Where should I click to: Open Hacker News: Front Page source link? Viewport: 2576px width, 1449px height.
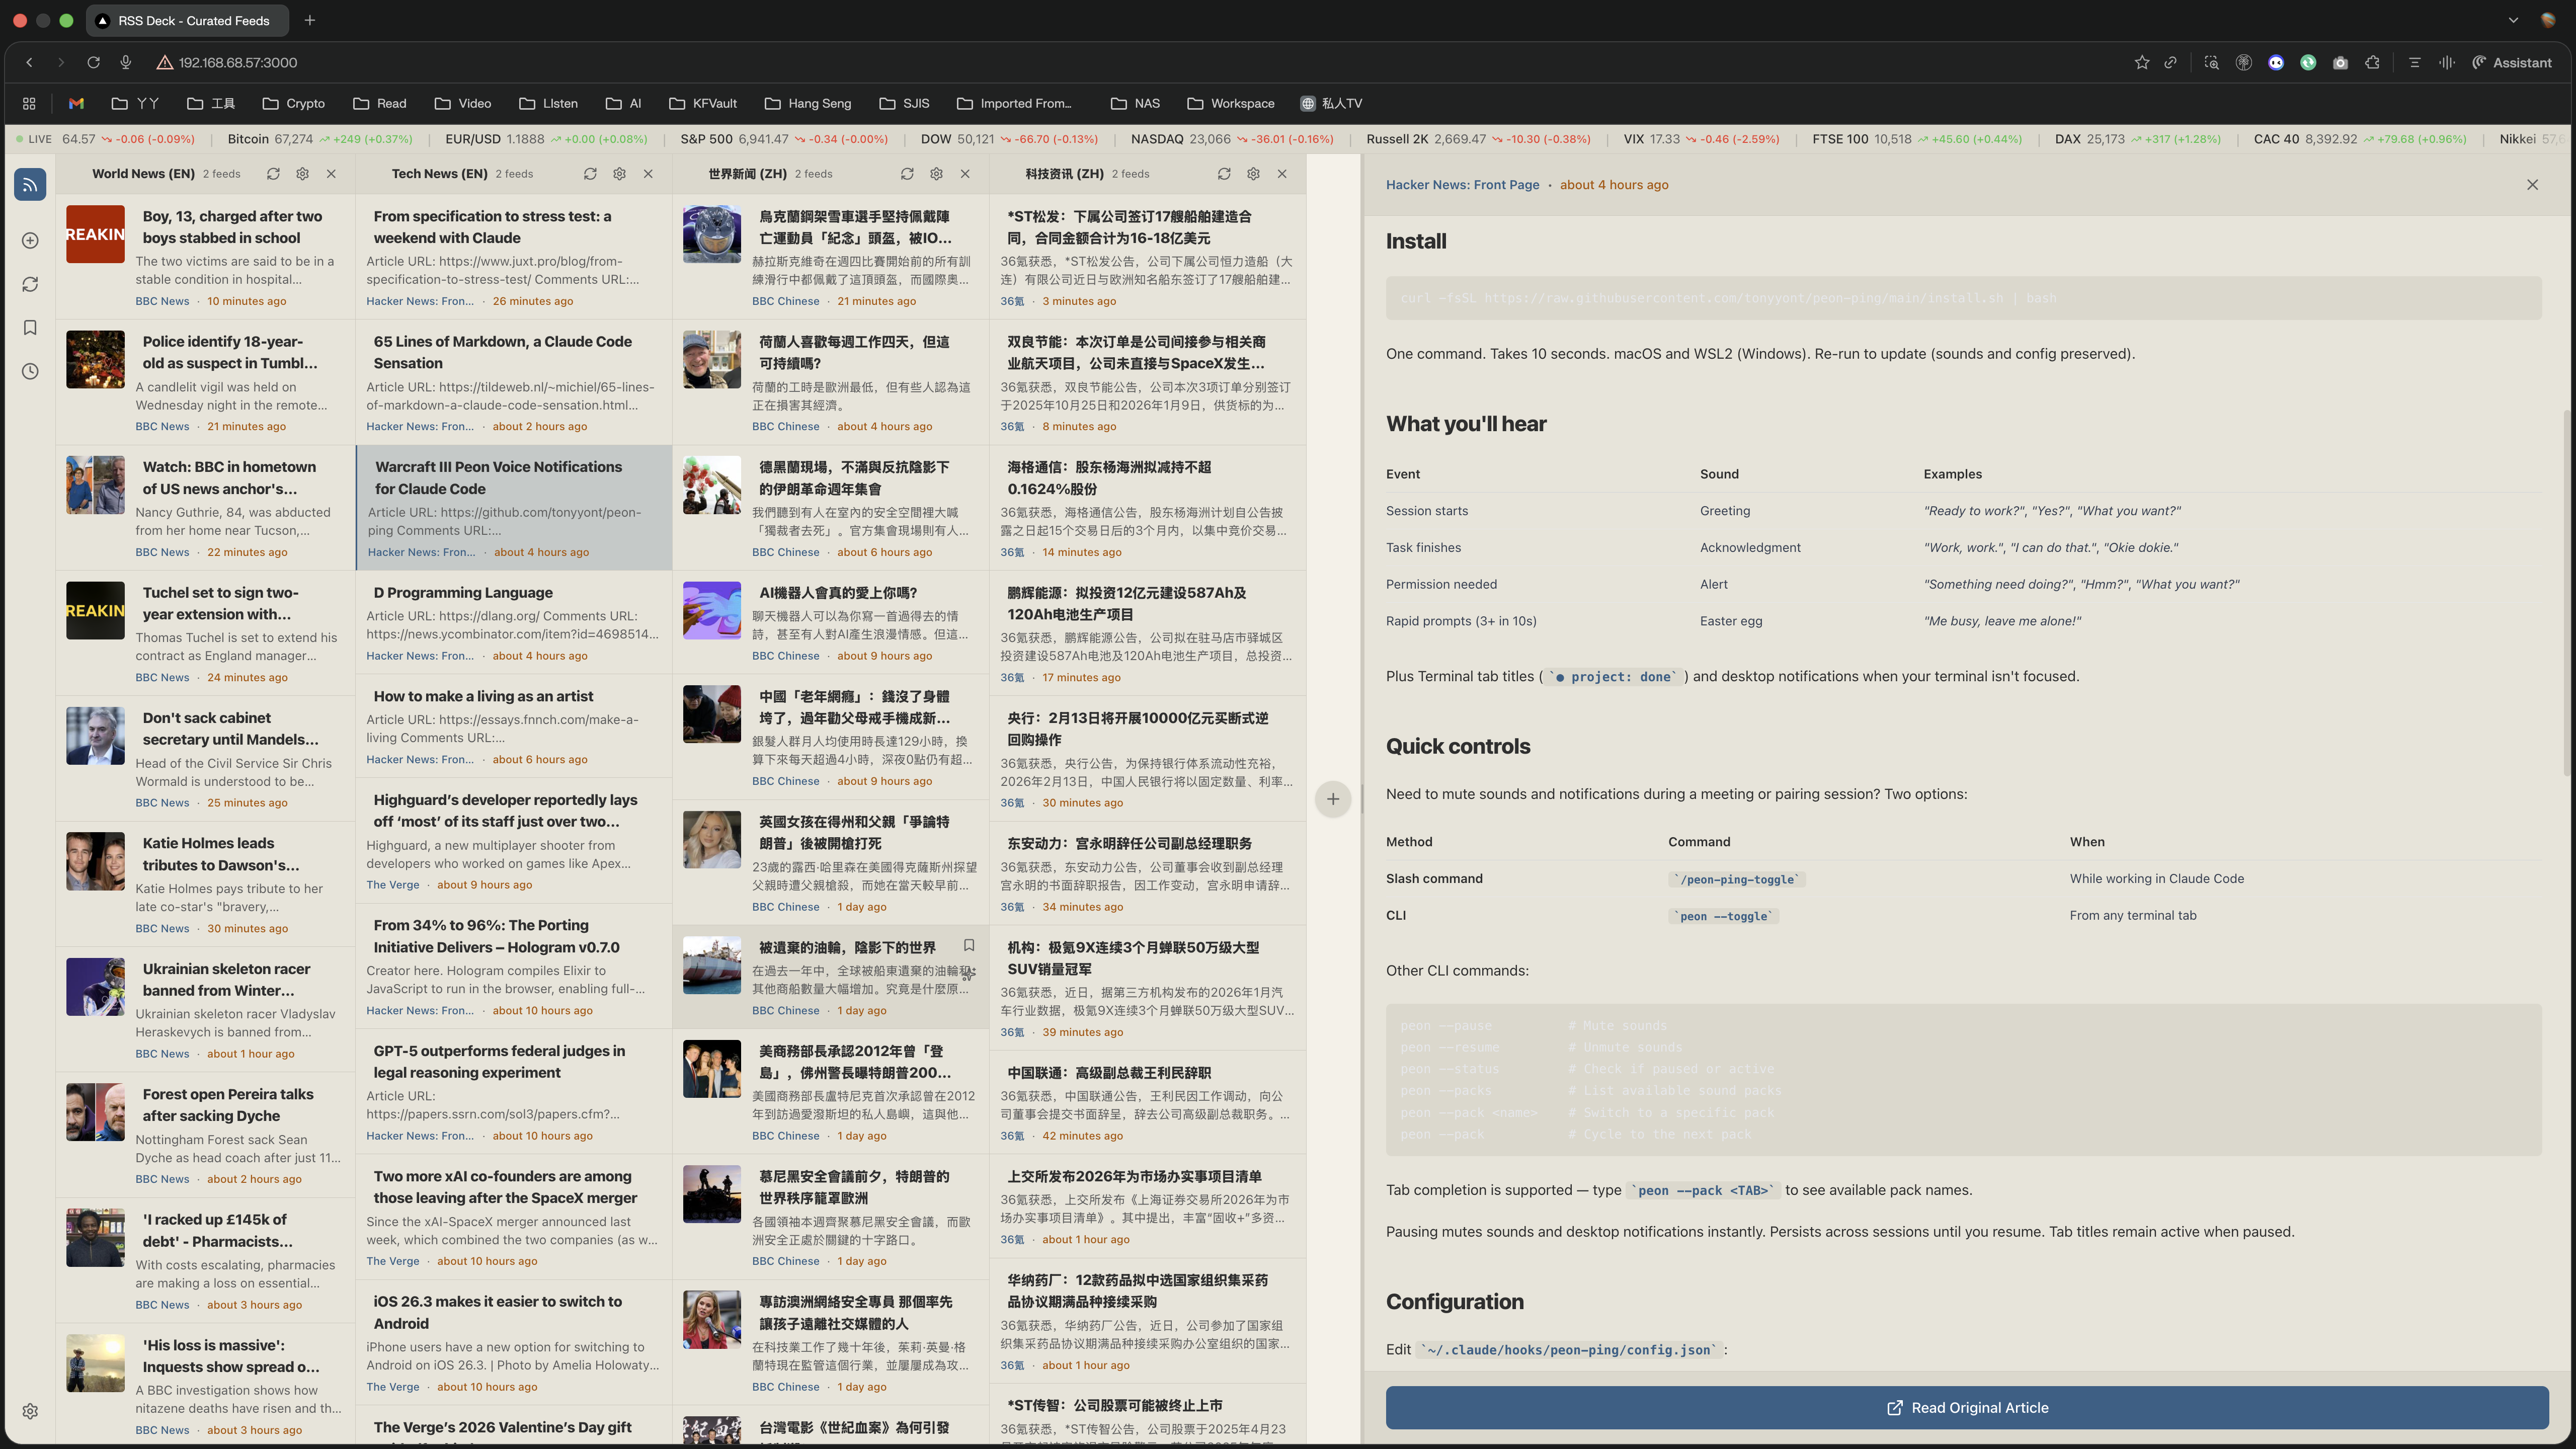pos(1462,185)
